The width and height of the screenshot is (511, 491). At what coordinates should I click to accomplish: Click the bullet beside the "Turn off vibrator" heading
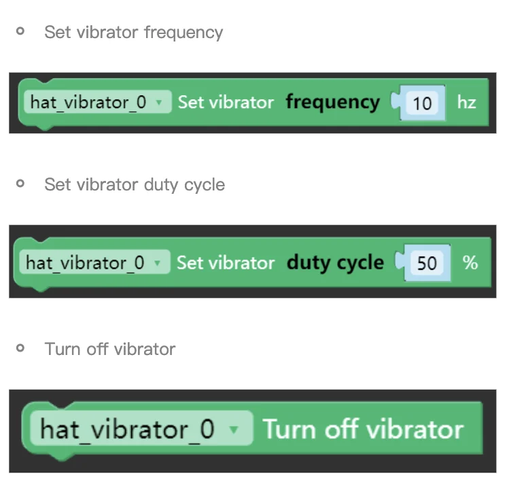tap(20, 348)
